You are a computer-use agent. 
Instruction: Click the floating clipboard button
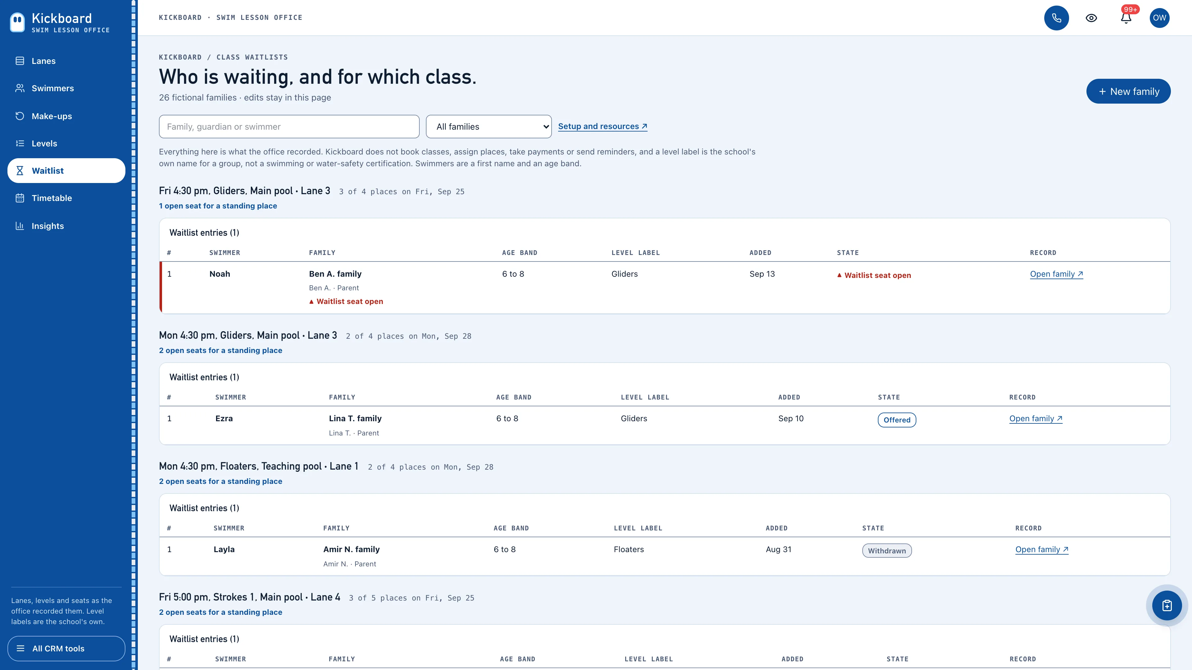pyautogui.click(x=1167, y=605)
